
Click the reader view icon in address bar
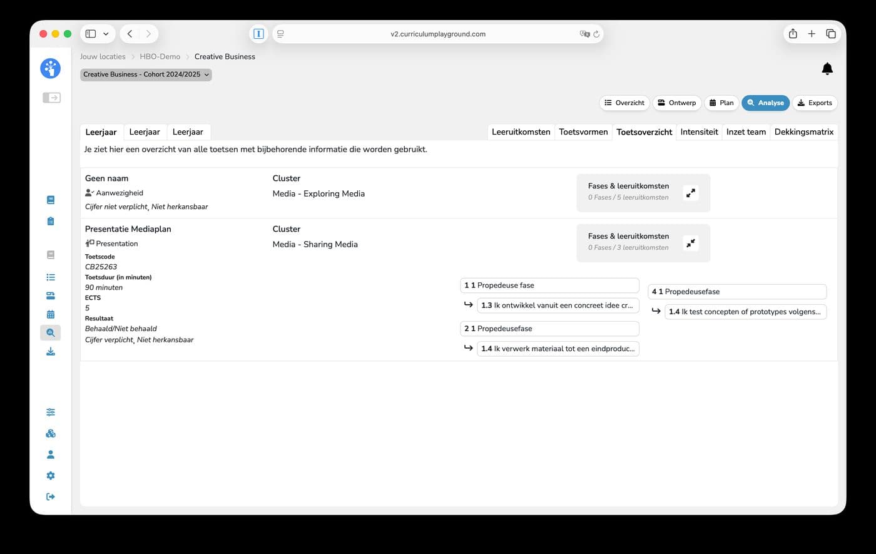click(x=280, y=34)
